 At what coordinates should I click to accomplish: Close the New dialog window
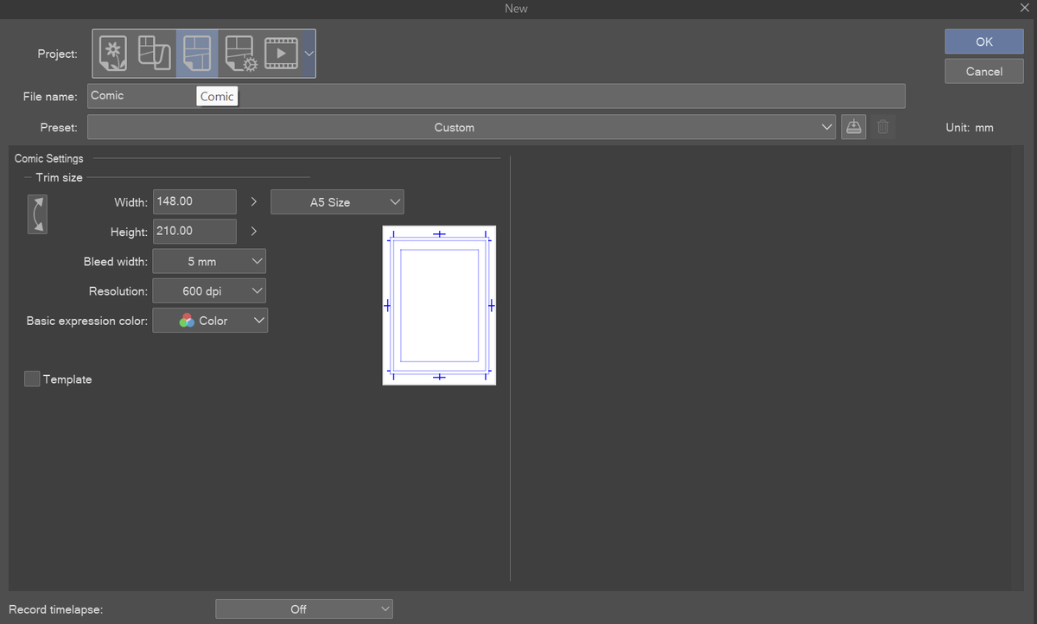point(1024,8)
